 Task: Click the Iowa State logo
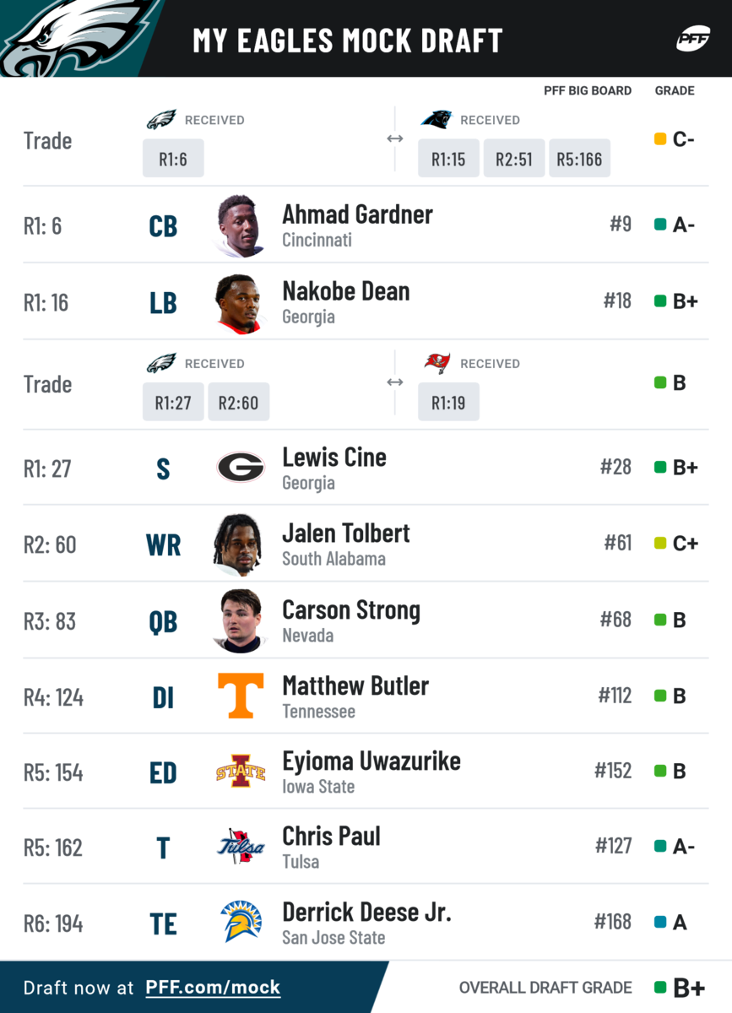click(x=241, y=772)
